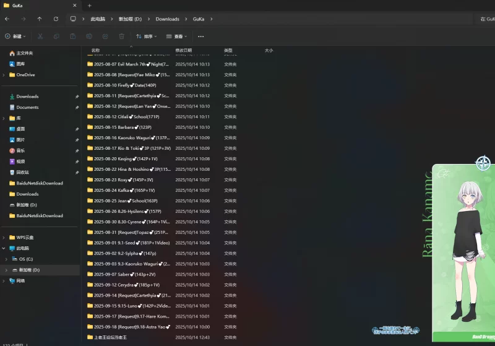This screenshot has width=495, height=346.
Task: Expand the OS (C:) drive node
Action: pos(7,259)
